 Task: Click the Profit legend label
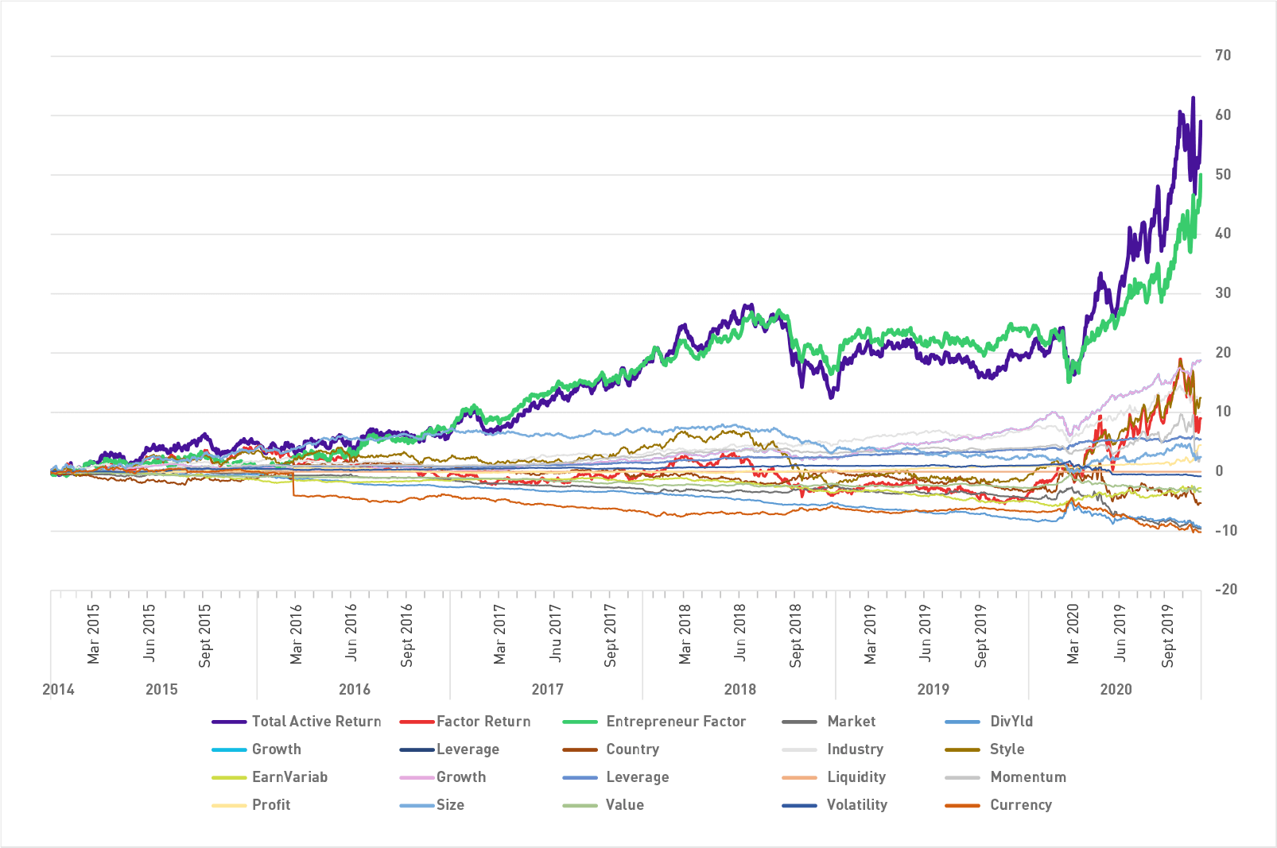[271, 805]
